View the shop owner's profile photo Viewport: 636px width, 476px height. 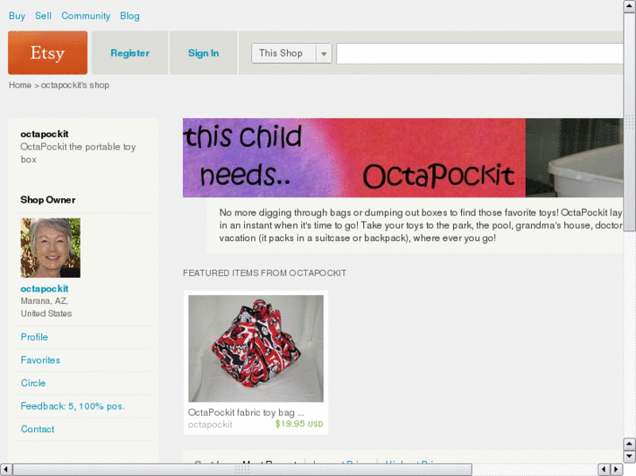tap(50, 248)
